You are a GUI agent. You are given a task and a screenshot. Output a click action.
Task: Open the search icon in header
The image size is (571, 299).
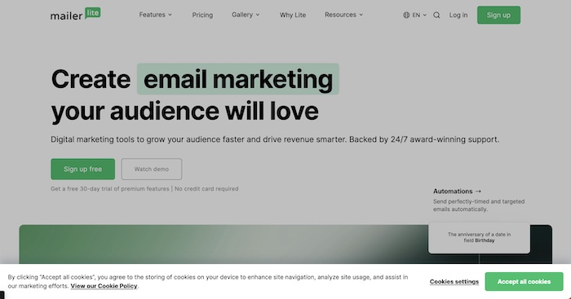pos(436,15)
